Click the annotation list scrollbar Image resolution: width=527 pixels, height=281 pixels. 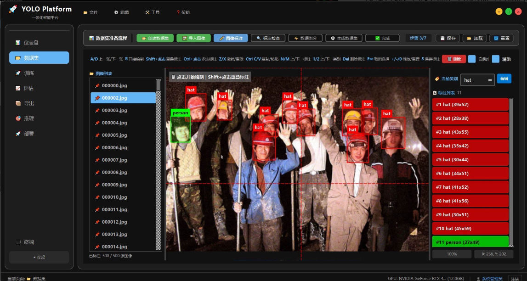(x=511, y=172)
